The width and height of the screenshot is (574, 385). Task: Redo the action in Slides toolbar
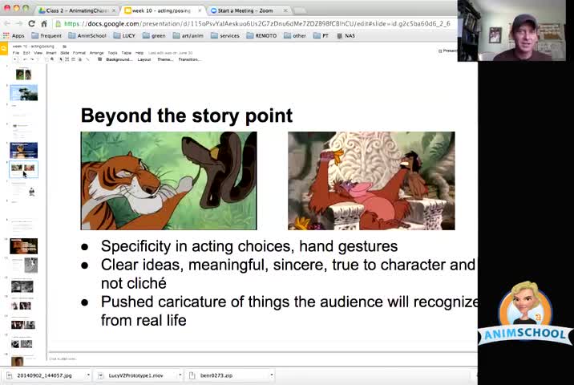[x=32, y=59]
